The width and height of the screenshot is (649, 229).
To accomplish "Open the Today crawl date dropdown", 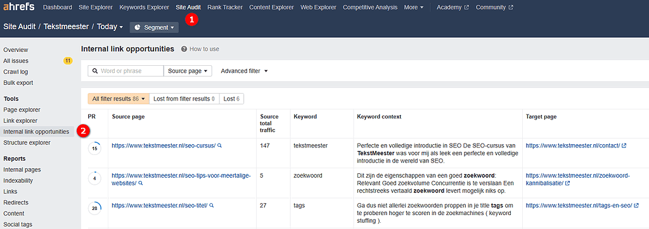I will pos(110,27).
